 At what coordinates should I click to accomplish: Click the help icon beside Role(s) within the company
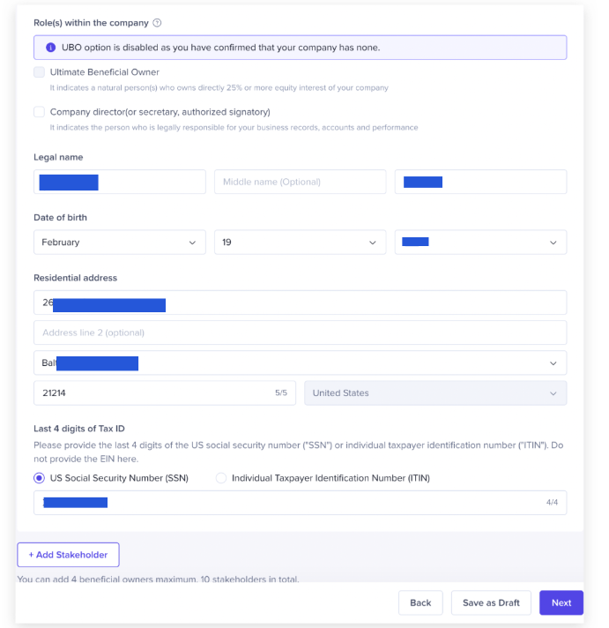point(157,23)
